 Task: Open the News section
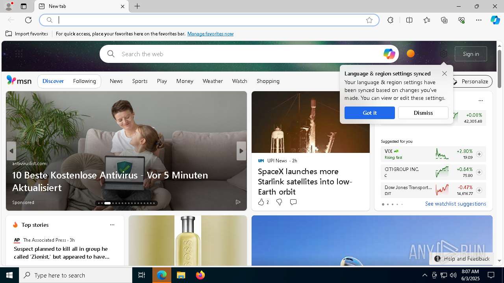coord(116,81)
